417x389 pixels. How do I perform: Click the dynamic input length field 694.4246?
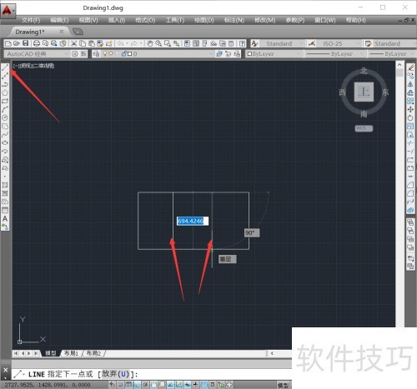[193, 221]
